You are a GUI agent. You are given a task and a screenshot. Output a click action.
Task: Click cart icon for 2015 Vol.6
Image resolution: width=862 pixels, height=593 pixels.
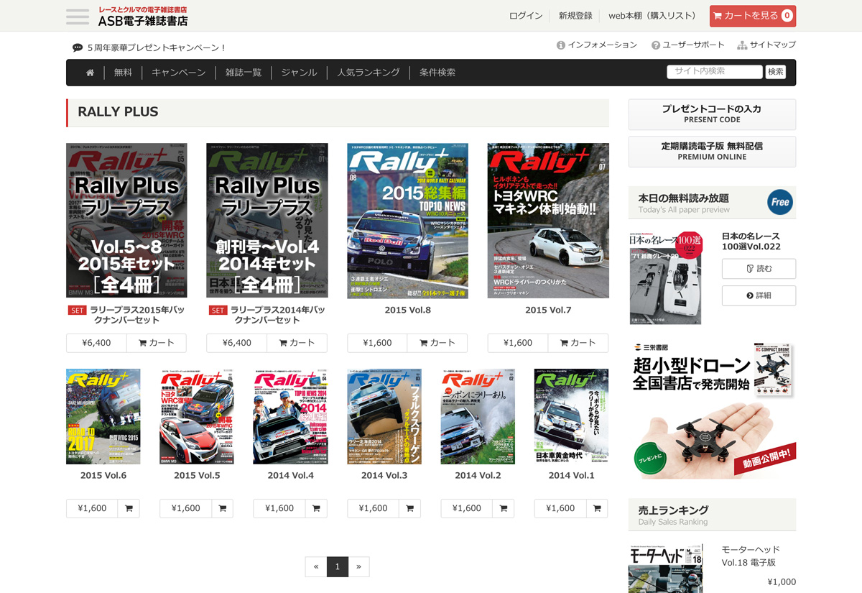(129, 508)
